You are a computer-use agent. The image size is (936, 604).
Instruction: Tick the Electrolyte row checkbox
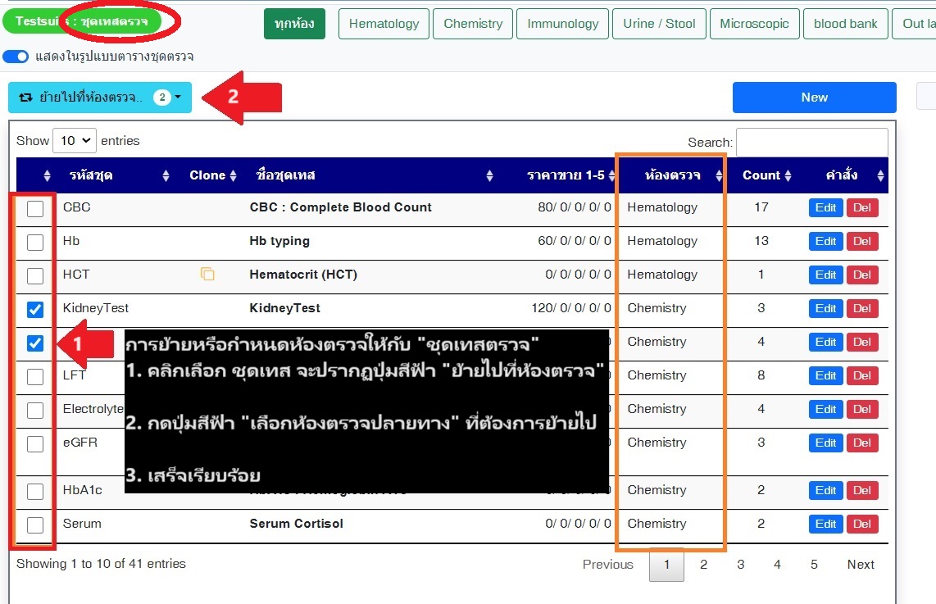(35, 410)
